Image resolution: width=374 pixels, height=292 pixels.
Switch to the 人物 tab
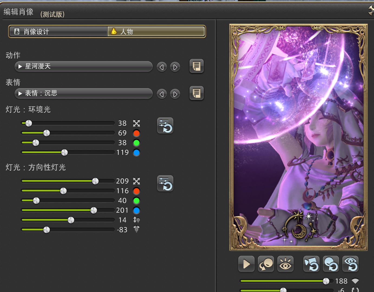click(156, 32)
